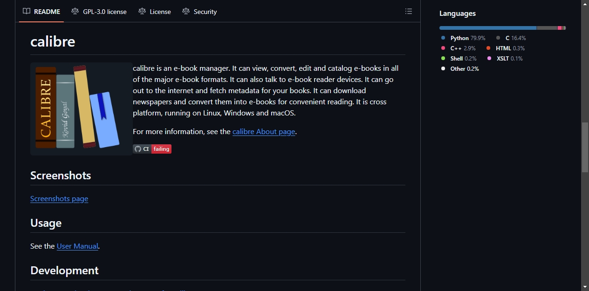
Task: Click the calibre heading
Action: (53, 41)
